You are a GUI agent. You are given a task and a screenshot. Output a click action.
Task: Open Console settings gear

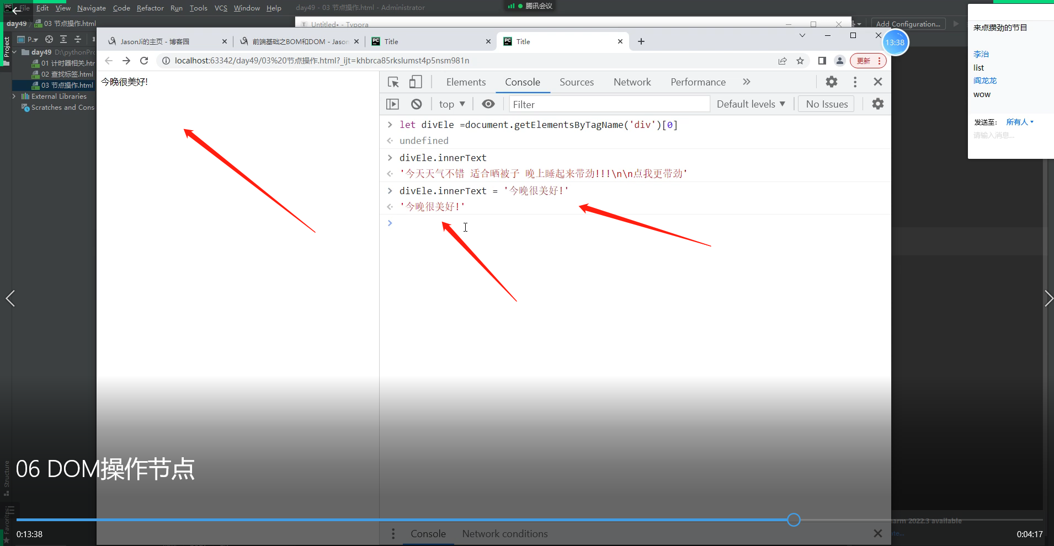tap(878, 104)
